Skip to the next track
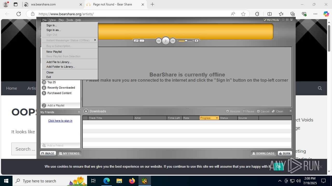 tap(173, 41)
